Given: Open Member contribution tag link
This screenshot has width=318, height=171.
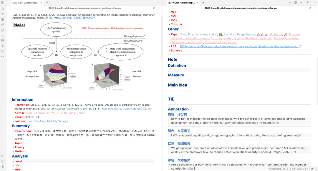Looking at the screenshot, I should point(259,38).
